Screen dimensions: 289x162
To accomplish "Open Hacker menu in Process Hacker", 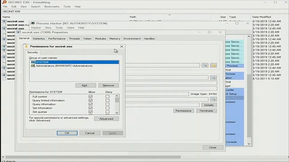I will pos(36,27).
